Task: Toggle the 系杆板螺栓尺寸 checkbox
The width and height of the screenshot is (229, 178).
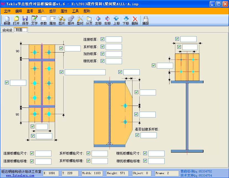Action: (88, 153)
